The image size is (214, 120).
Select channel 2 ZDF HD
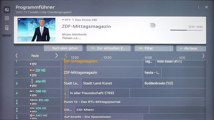coord(37,73)
